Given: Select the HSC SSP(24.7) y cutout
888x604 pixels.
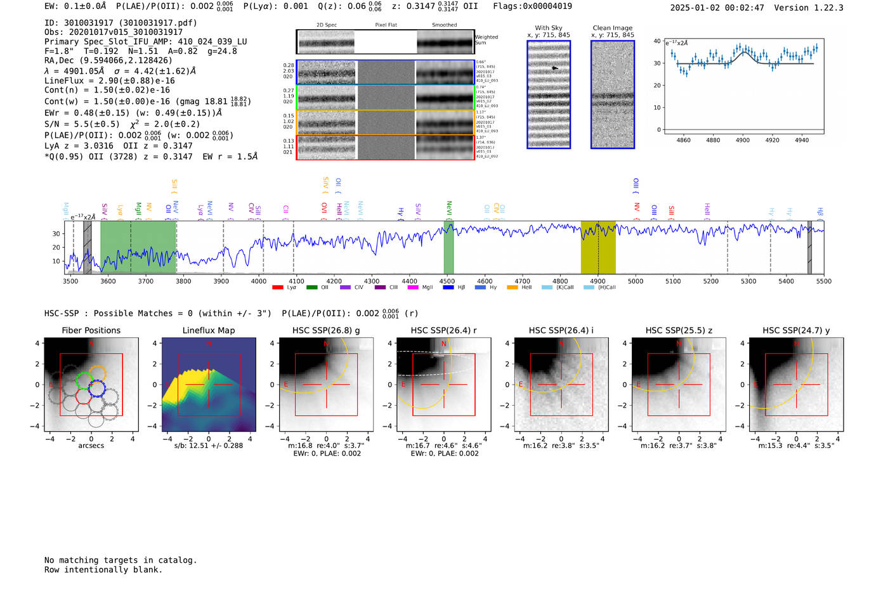Looking at the screenshot, I should [797, 385].
